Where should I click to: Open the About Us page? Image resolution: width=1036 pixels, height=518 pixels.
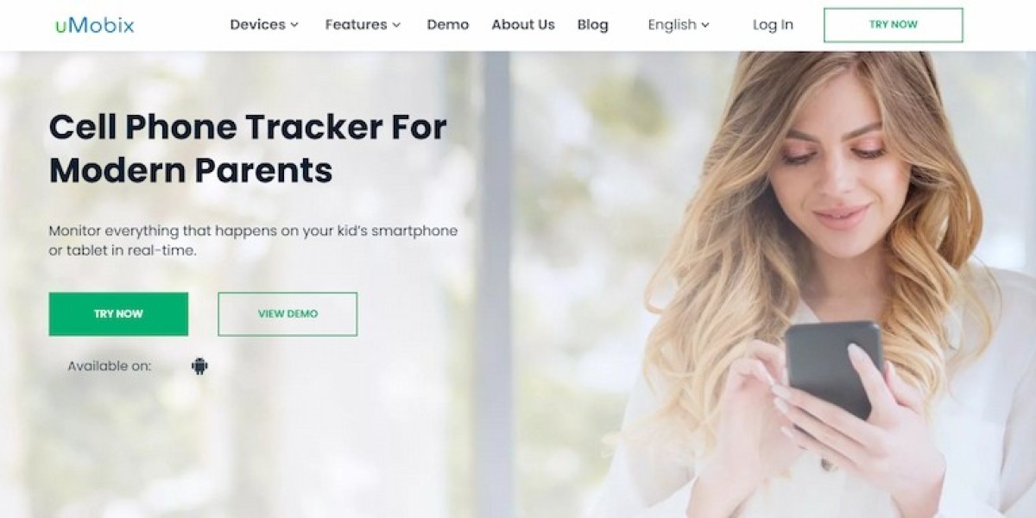[x=523, y=25]
